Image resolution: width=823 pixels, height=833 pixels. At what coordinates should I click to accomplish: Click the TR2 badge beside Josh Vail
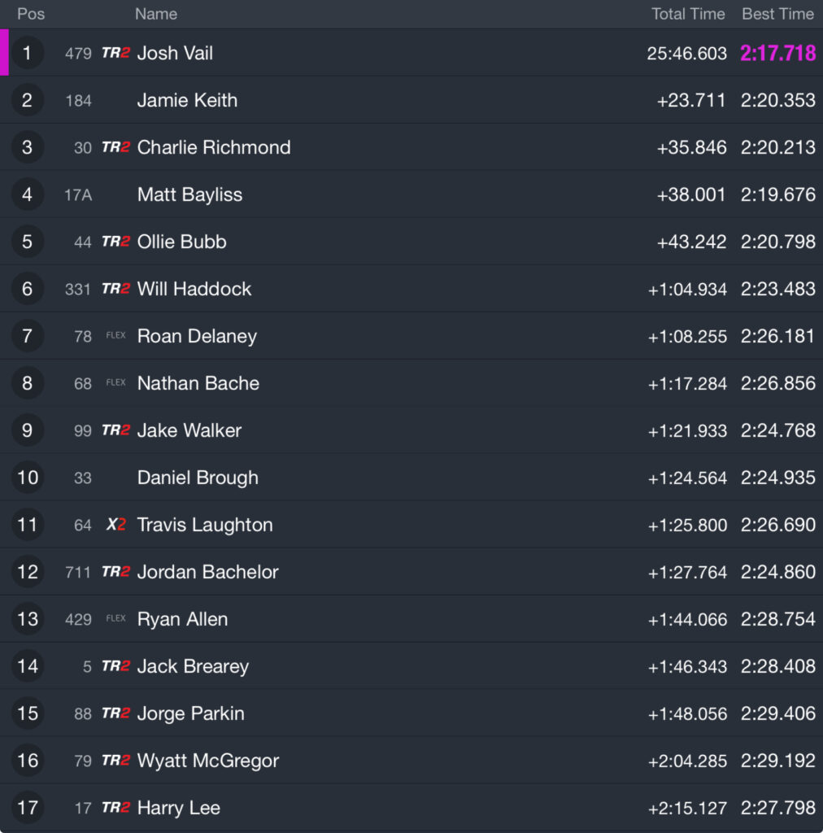pyautogui.click(x=115, y=53)
